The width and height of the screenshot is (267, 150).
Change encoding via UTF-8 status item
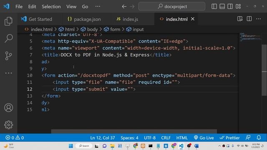coord(150,138)
